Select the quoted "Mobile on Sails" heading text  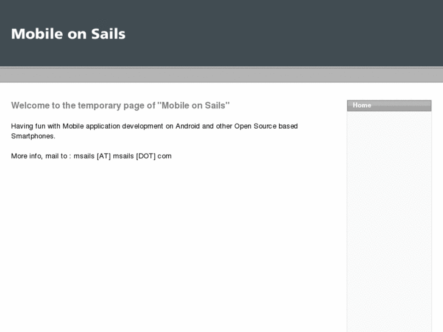[194, 105]
